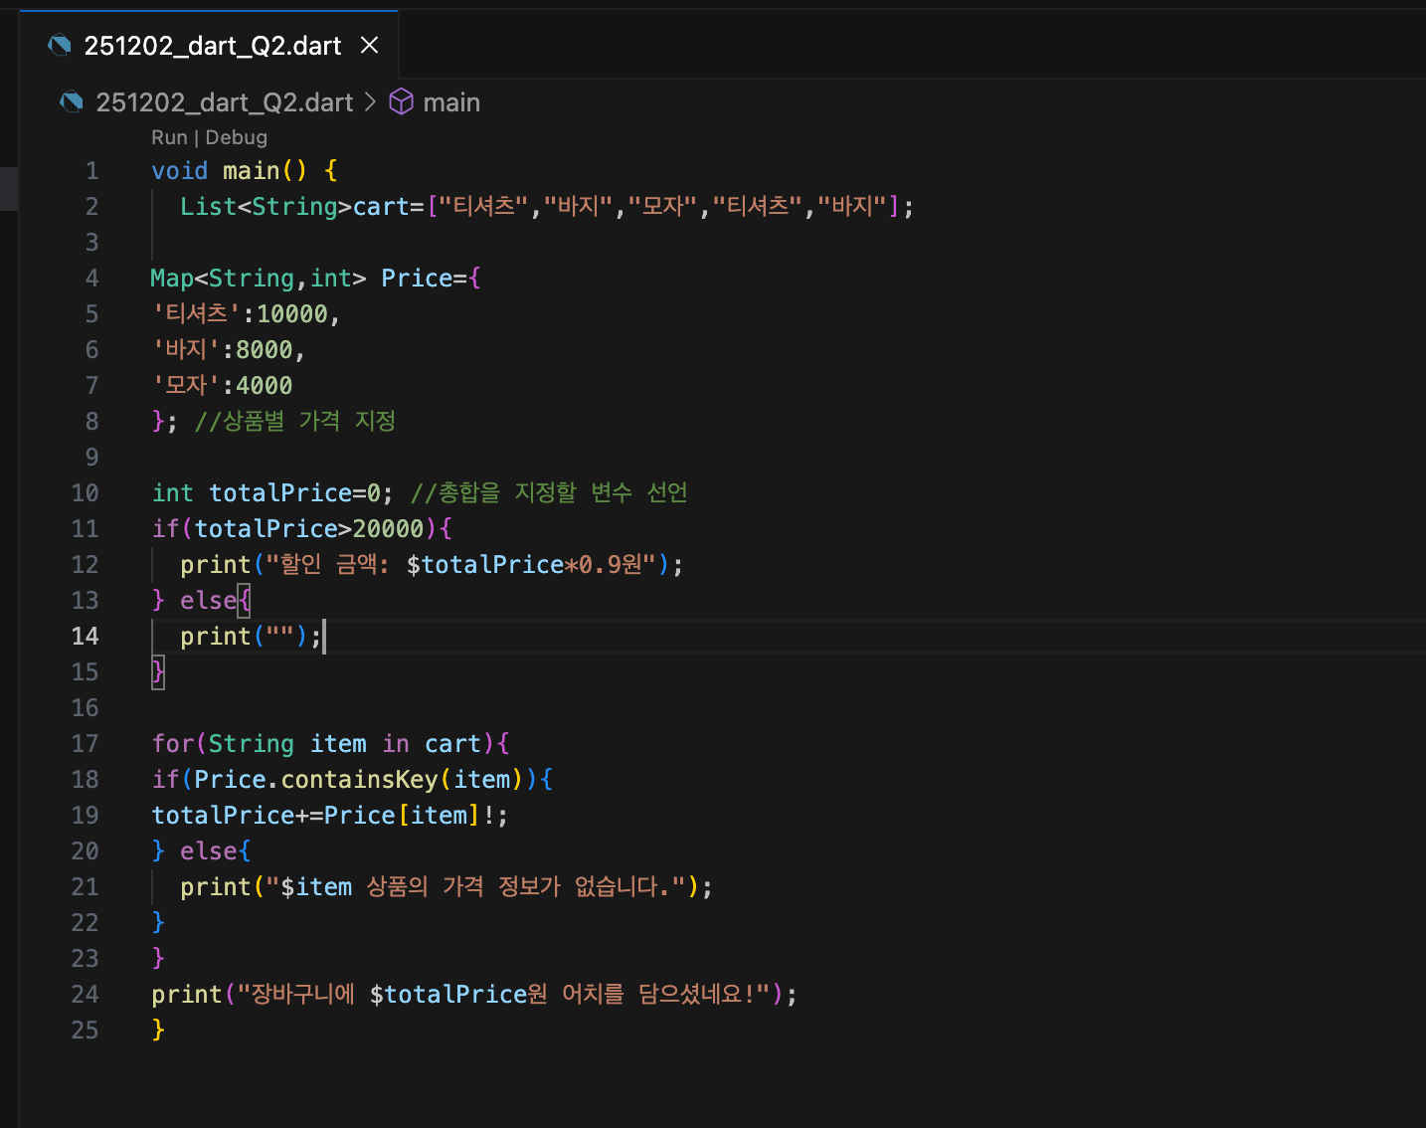This screenshot has height=1128, width=1426.
Task: Click the '바지' key on line 6
Action: (x=186, y=349)
